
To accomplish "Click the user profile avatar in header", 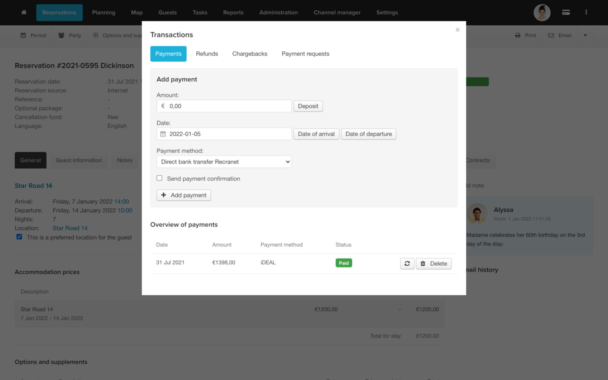I will tap(542, 13).
